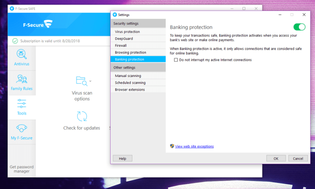Go to Firewall settings
This screenshot has width=315, height=189.
coord(121,45)
